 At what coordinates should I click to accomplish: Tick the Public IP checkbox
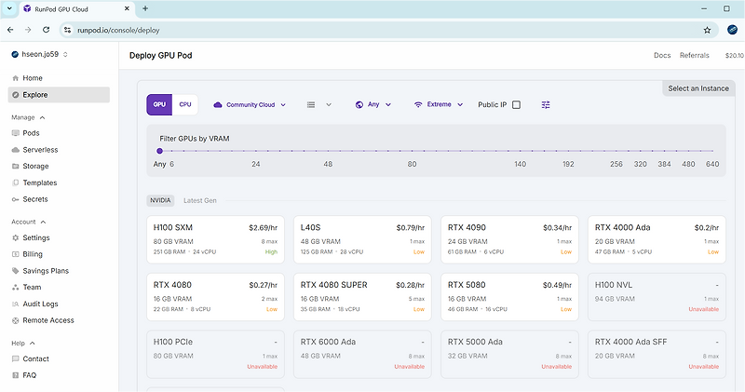(517, 104)
